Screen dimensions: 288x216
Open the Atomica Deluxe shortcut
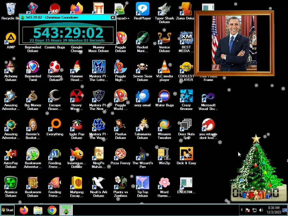[x=11, y=187]
